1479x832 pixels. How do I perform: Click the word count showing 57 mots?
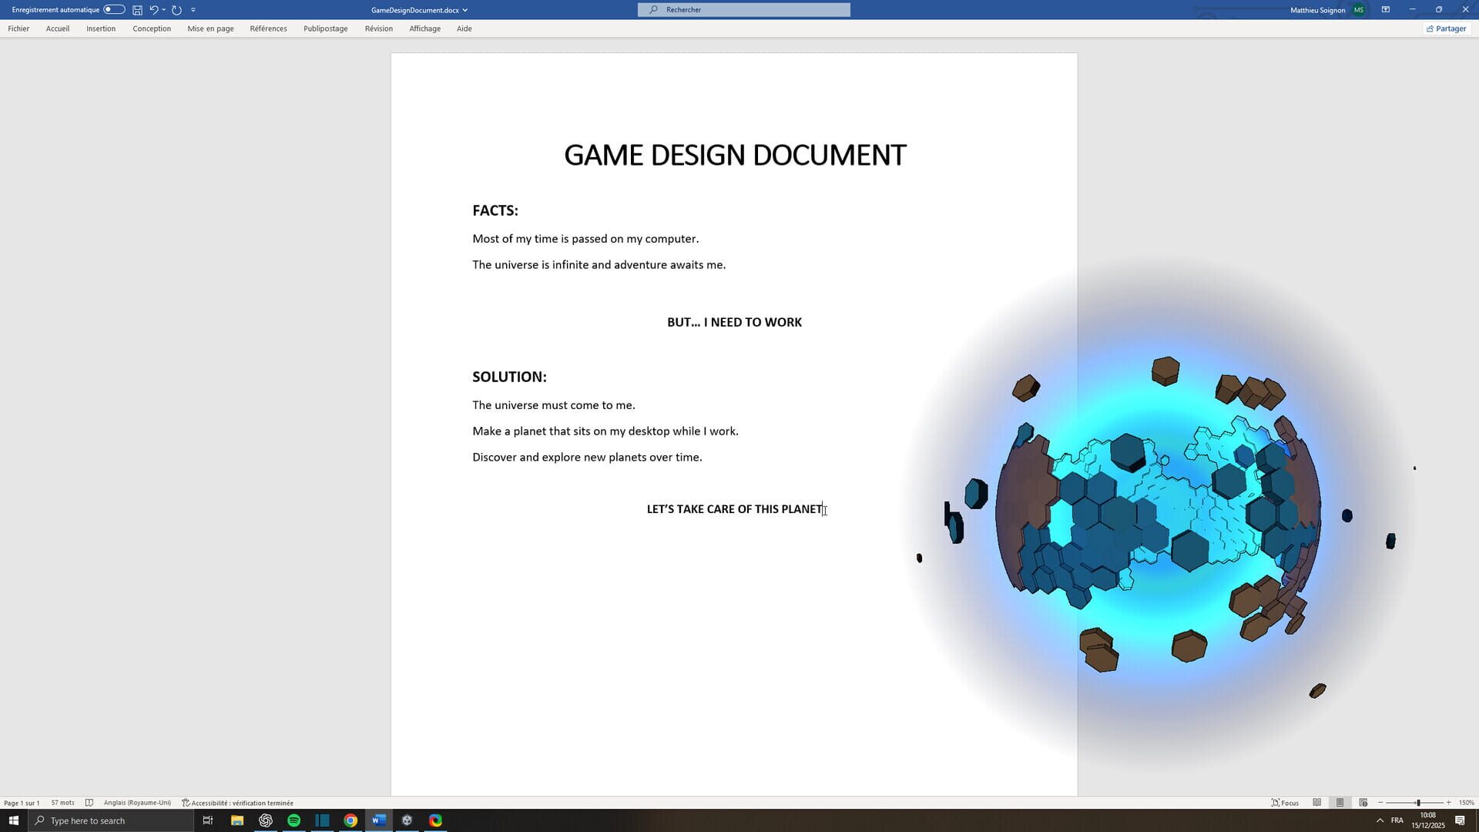tap(62, 802)
